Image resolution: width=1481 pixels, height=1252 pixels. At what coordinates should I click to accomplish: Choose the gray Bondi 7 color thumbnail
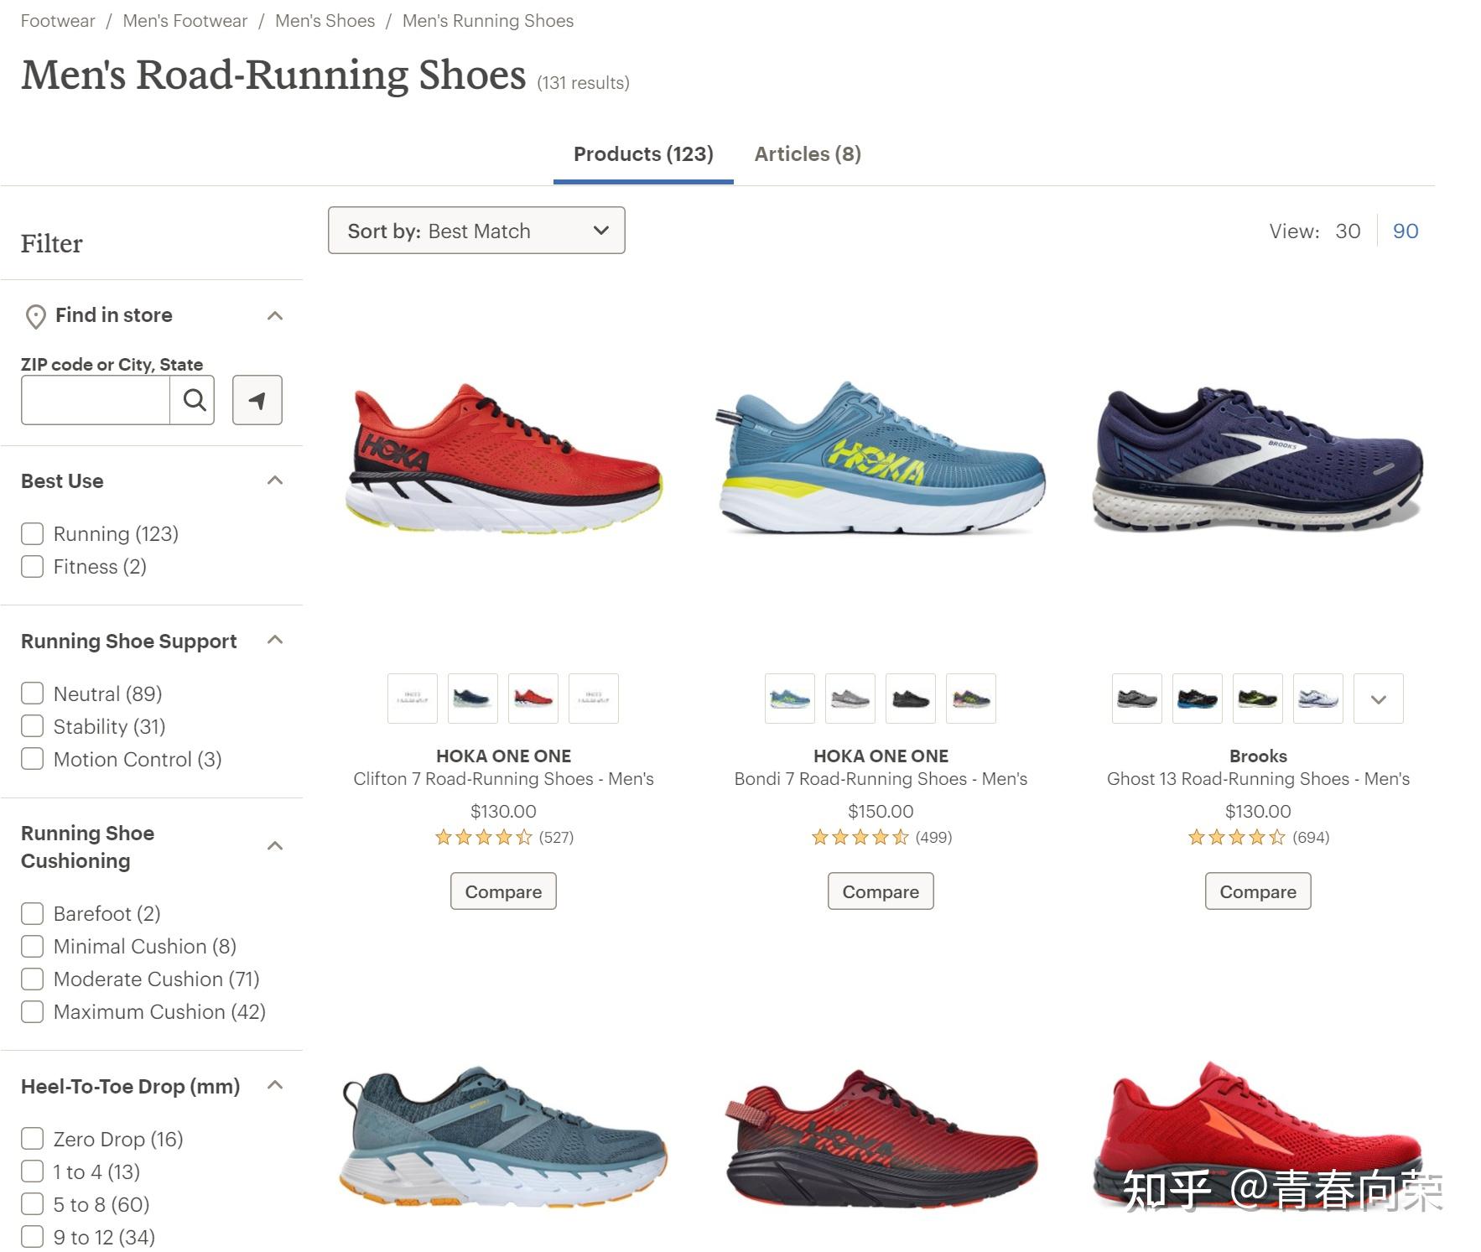(x=850, y=698)
